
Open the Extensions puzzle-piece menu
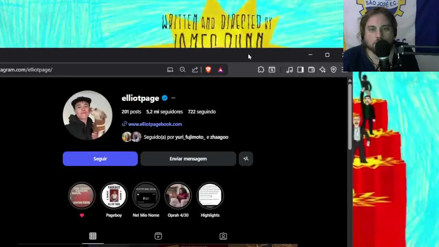tap(261, 70)
